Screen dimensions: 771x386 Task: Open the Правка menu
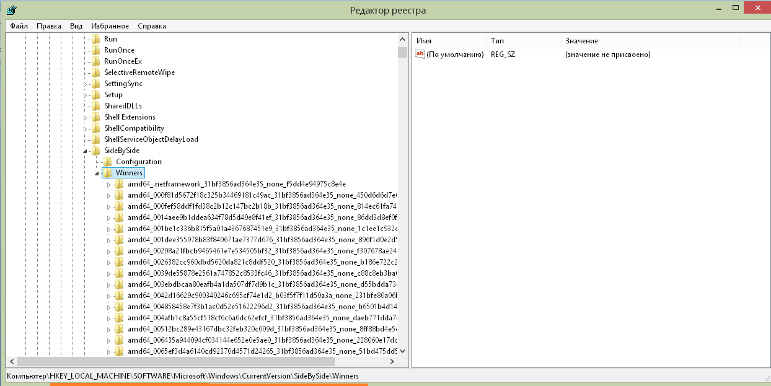pyautogui.click(x=48, y=26)
